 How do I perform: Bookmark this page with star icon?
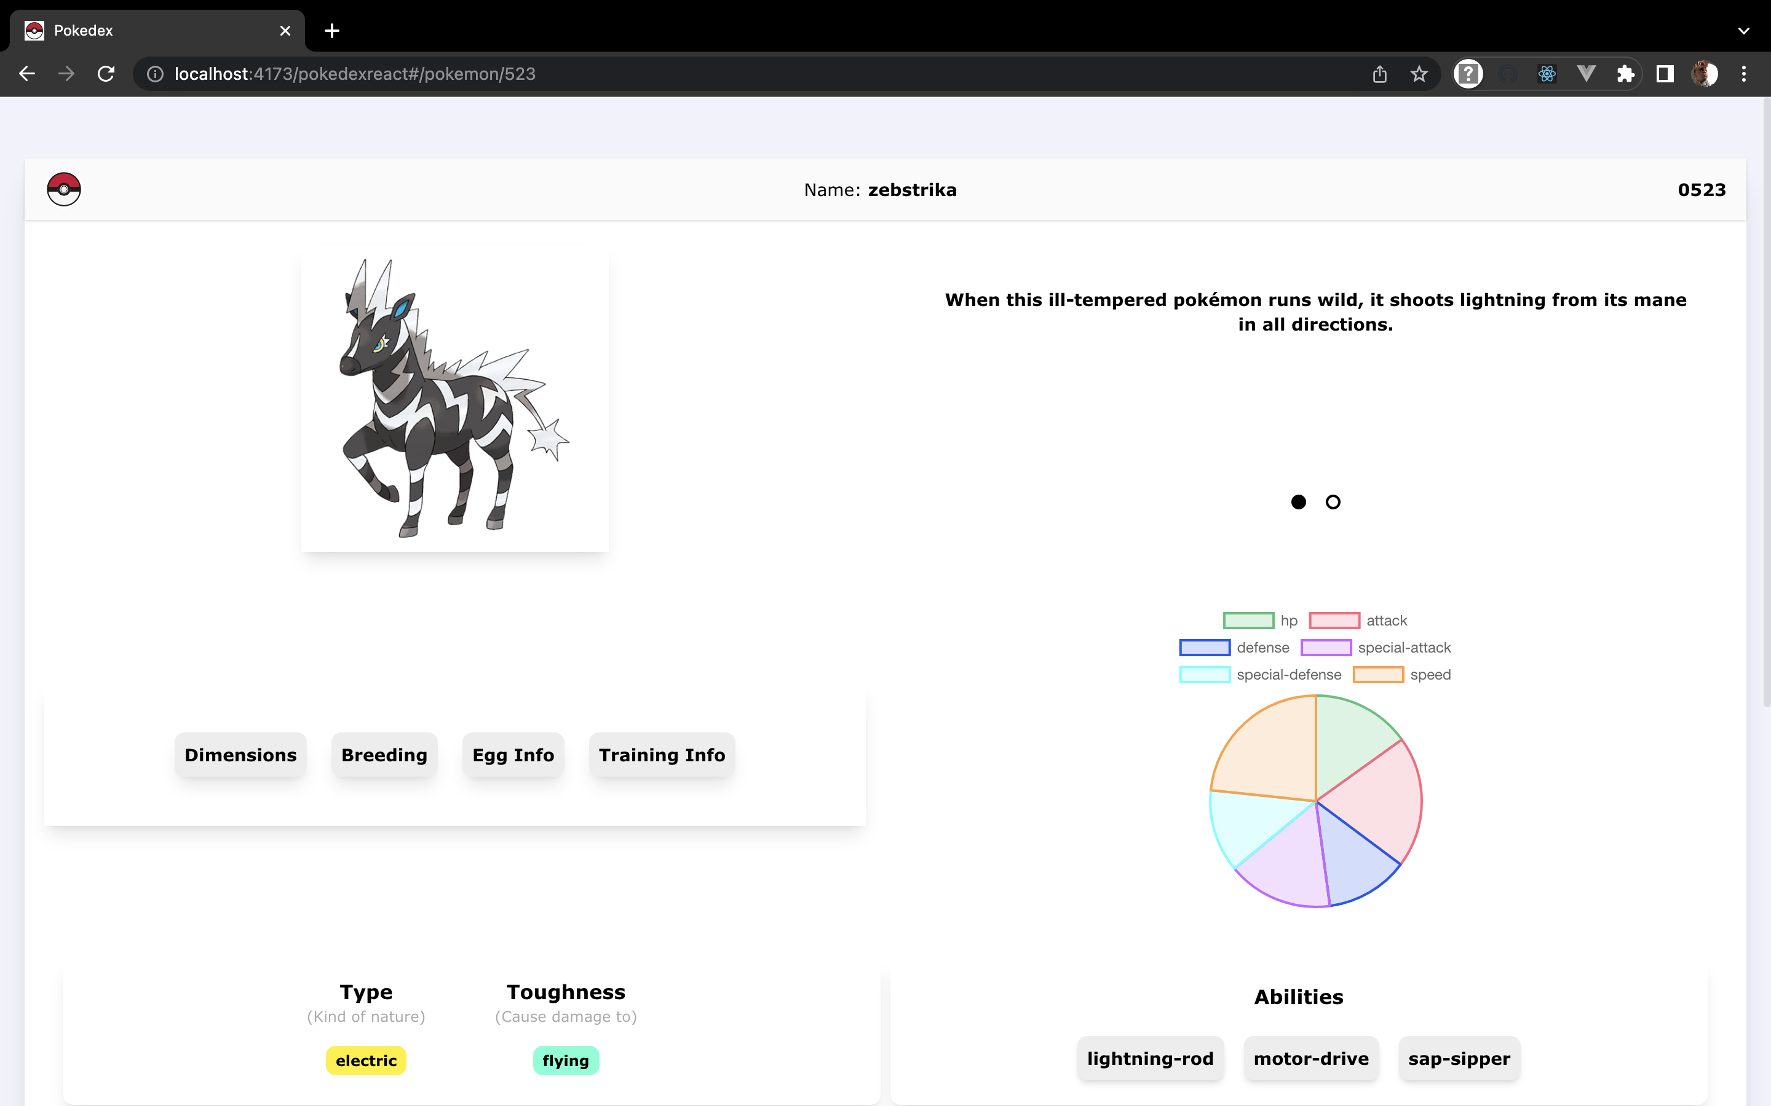pyautogui.click(x=1419, y=74)
